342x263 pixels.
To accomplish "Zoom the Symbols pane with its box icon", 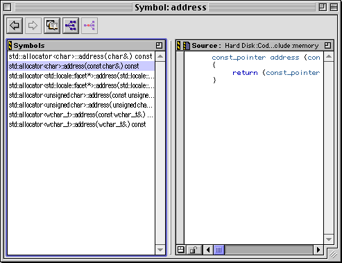I will pyautogui.click(x=159, y=45).
